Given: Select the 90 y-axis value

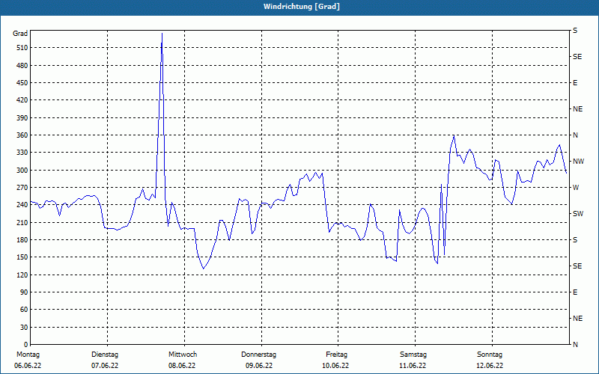Looking at the screenshot, I should click(x=25, y=292).
